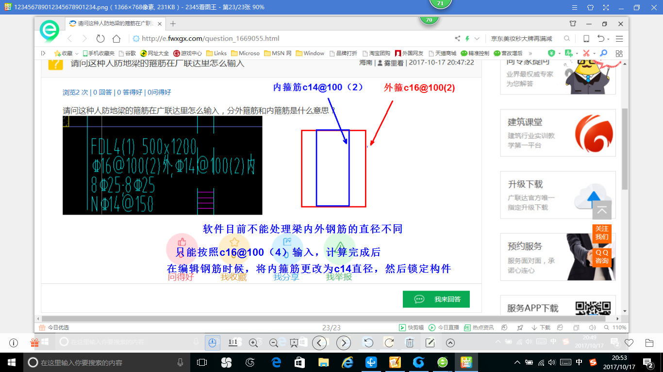Viewport: 663px width, 372px height.
Task: Expand the bookmarks bar overflow chevron
Action: click(530, 53)
